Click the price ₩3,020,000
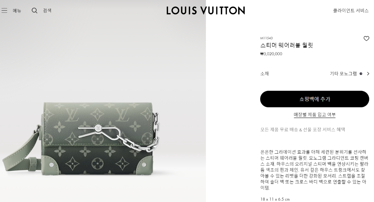 271,54
